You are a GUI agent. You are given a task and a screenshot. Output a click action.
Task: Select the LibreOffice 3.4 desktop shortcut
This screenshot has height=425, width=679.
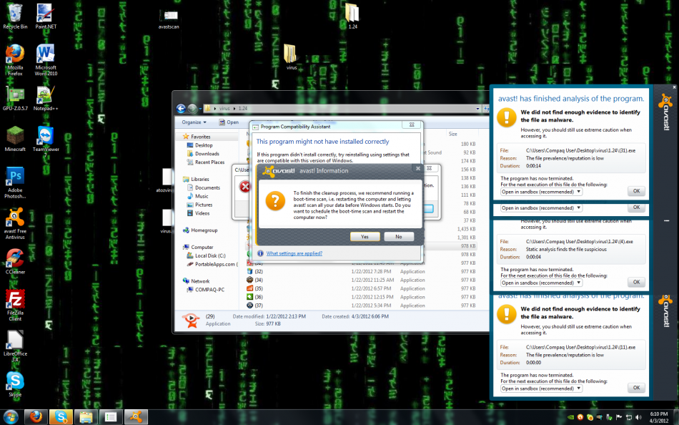coord(15,346)
